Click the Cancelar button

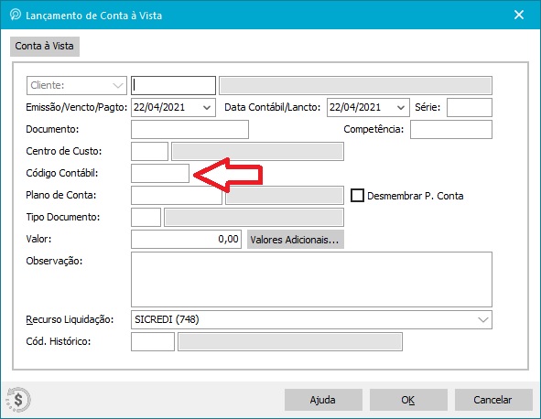(x=493, y=400)
